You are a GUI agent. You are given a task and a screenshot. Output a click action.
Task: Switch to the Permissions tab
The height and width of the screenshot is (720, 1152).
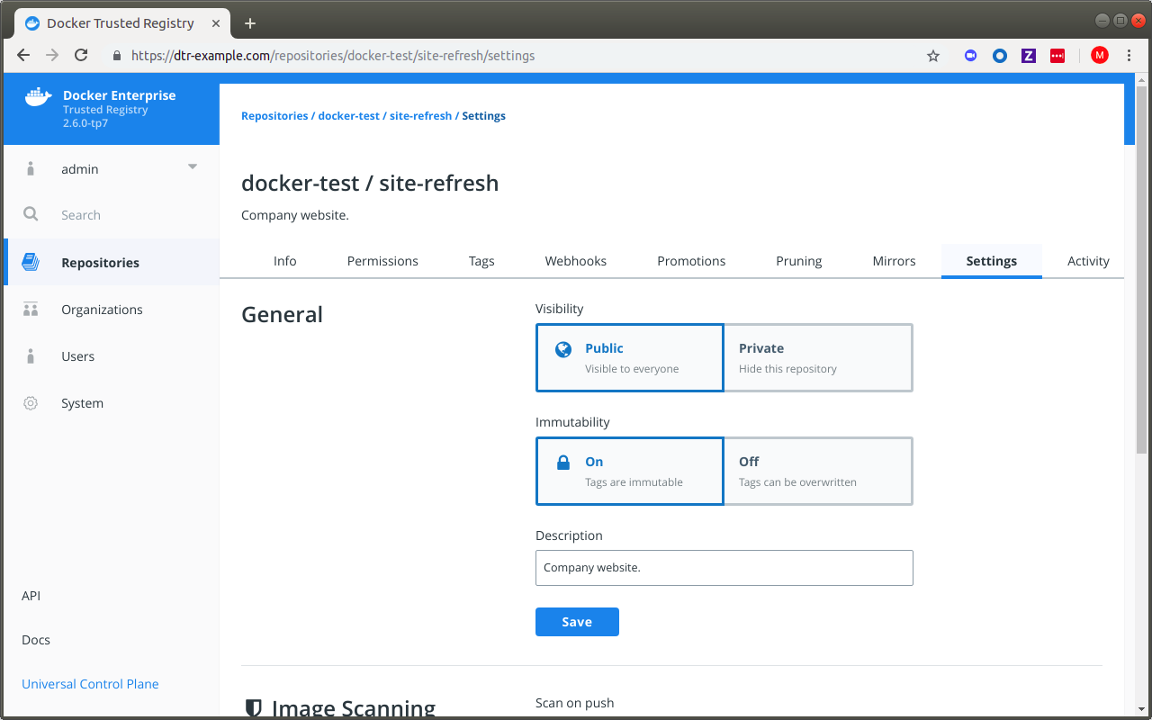coord(382,261)
